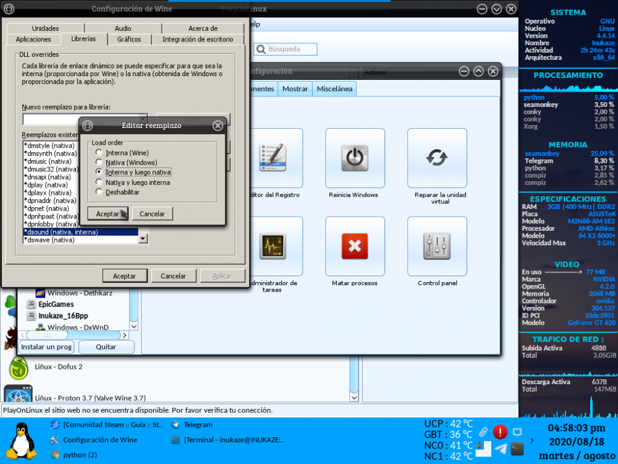Viewport: 618px width, 464px height.
Task: Click the Búsqueda search field
Action: (x=284, y=49)
